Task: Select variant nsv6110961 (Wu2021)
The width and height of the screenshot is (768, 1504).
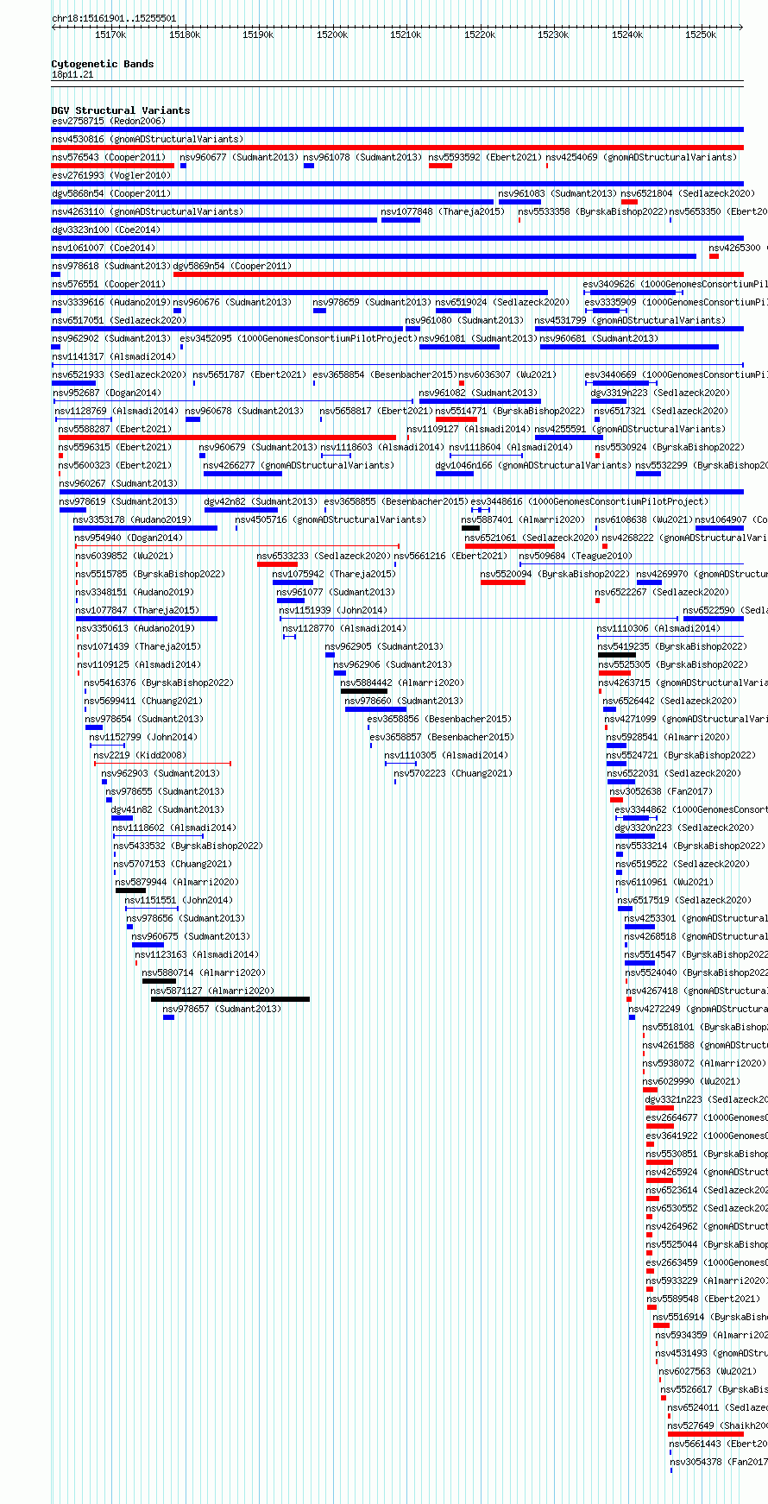Action: (x=664, y=882)
